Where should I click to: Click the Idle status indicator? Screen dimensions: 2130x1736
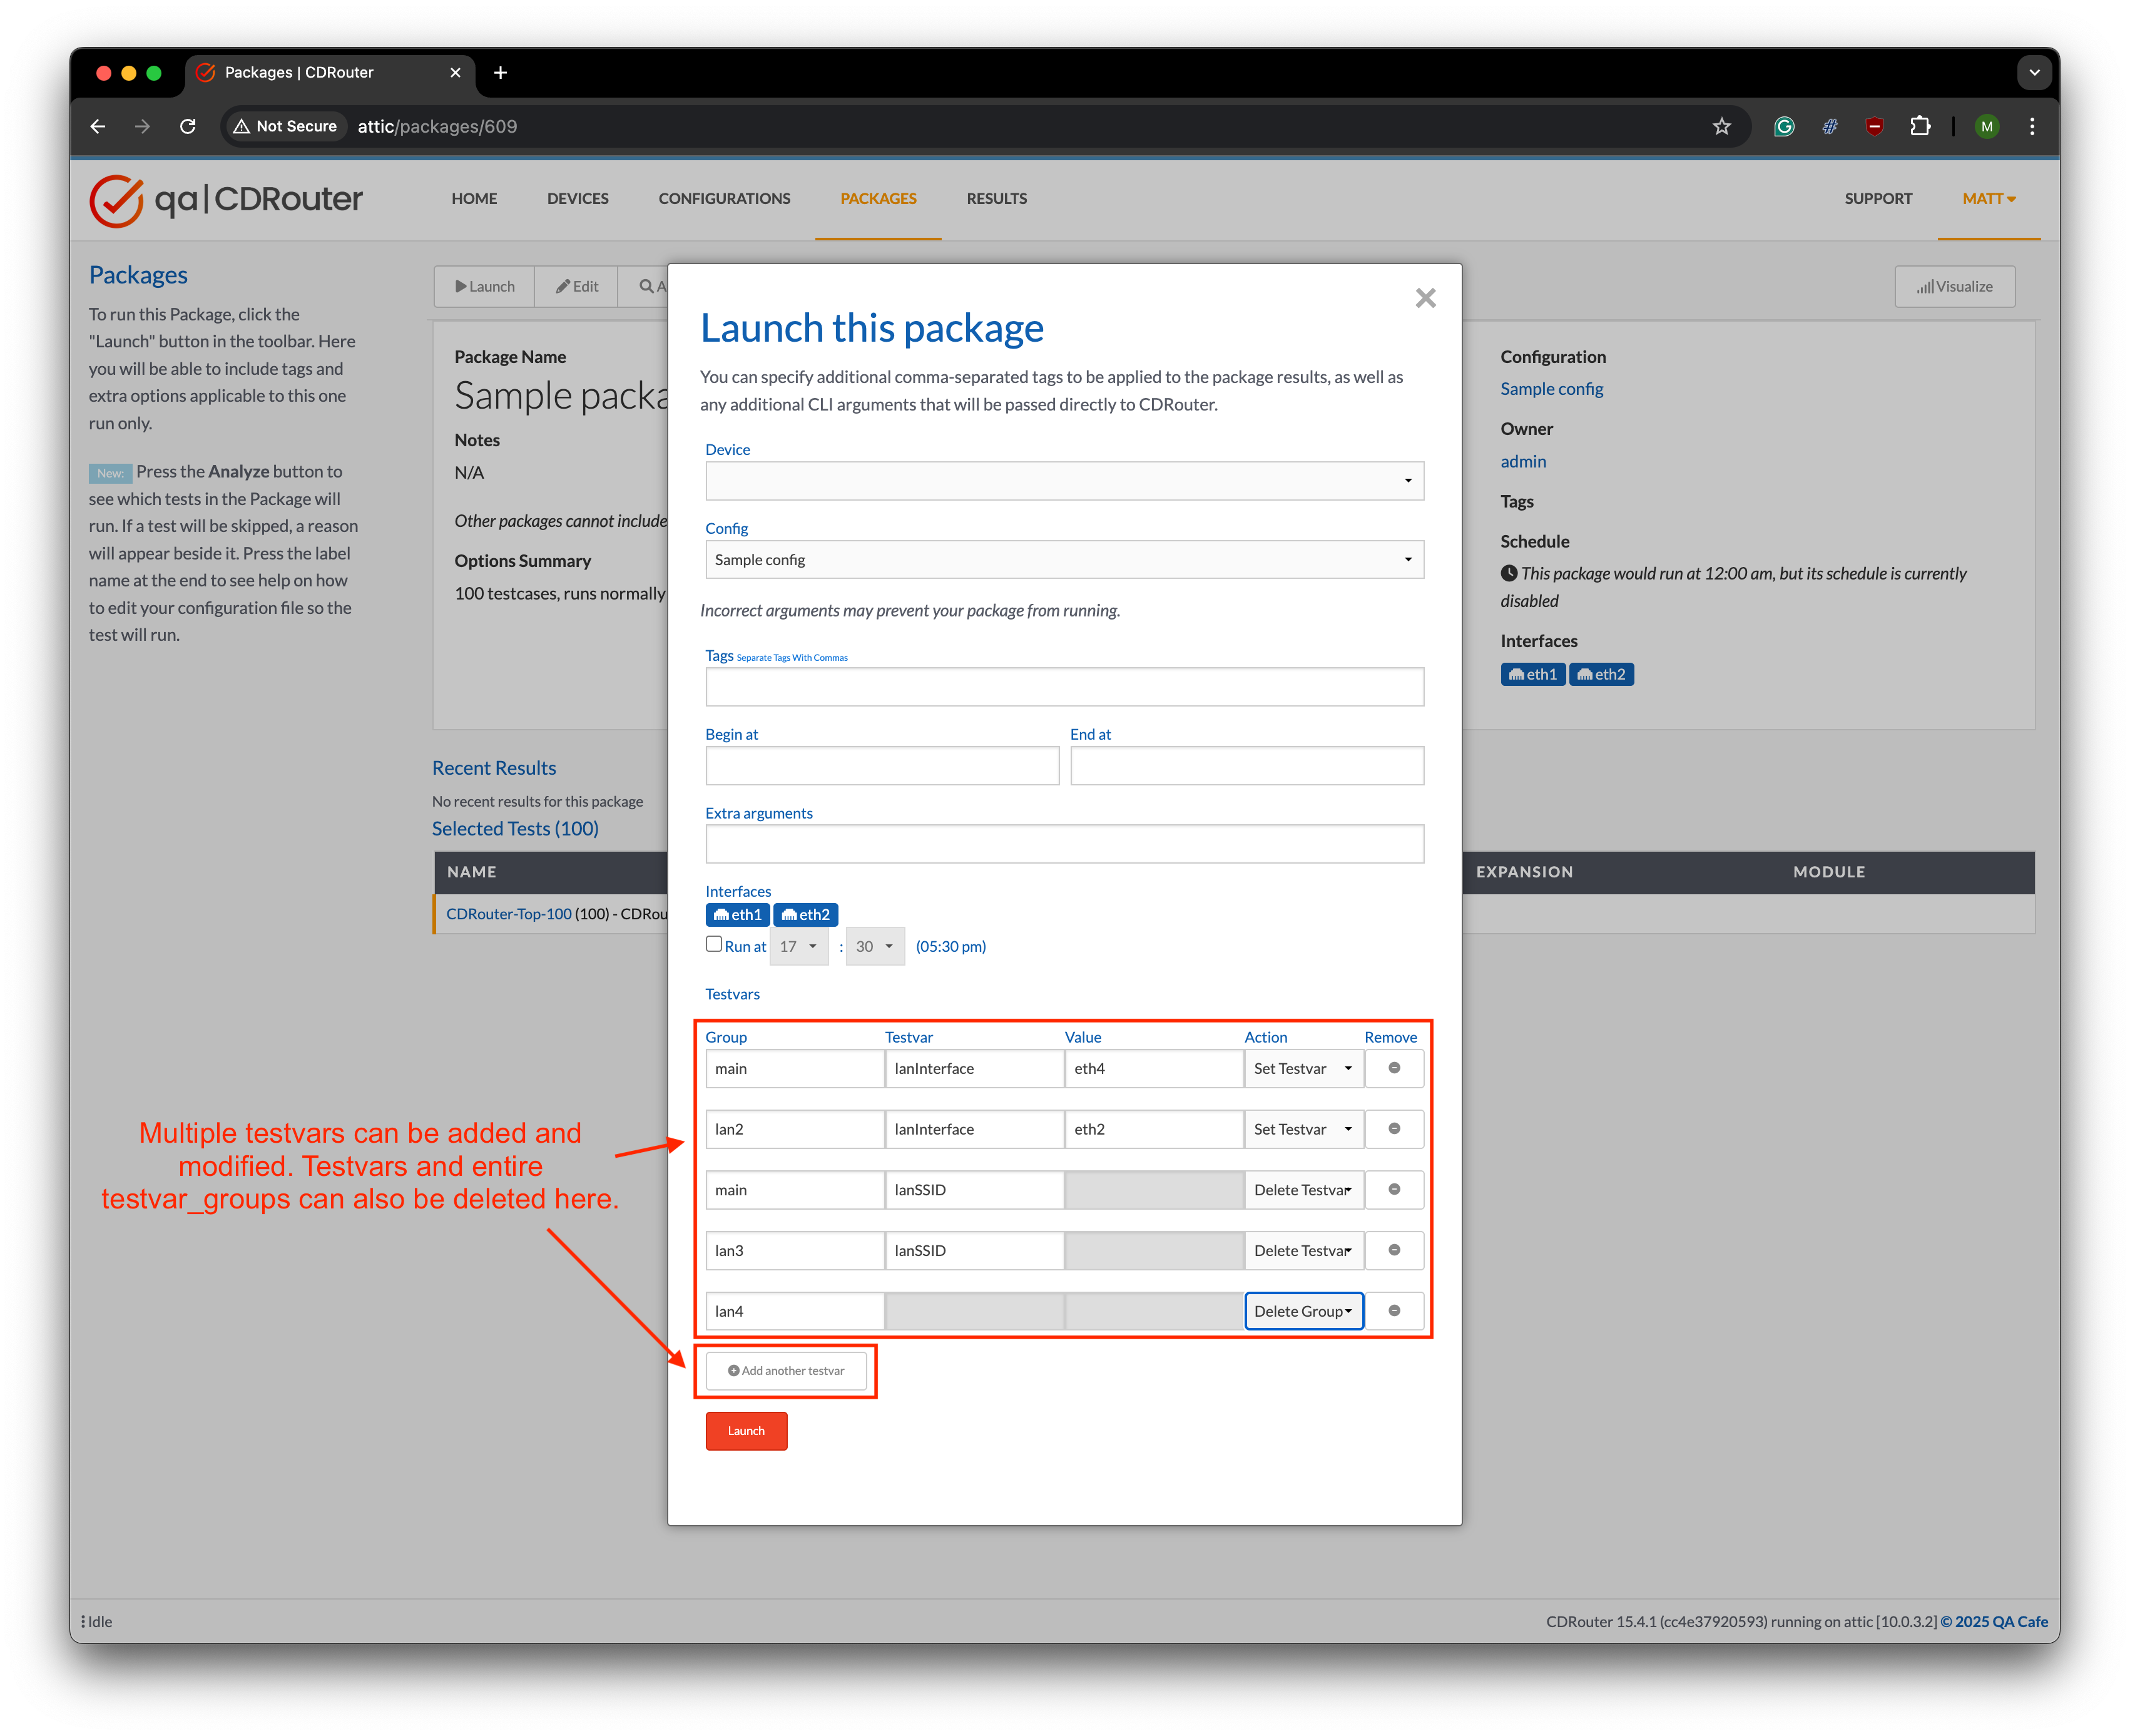pos(97,1621)
